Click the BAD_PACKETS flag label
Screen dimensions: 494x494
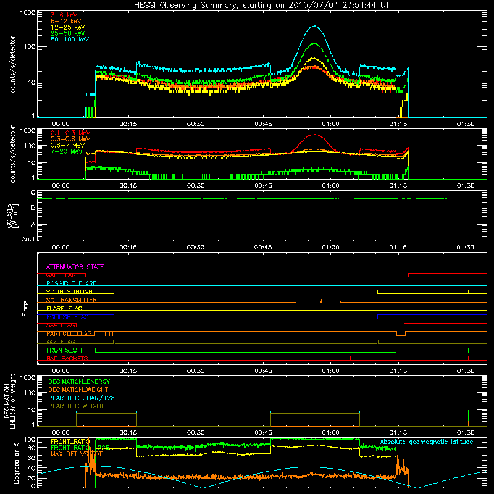click(x=67, y=358)
